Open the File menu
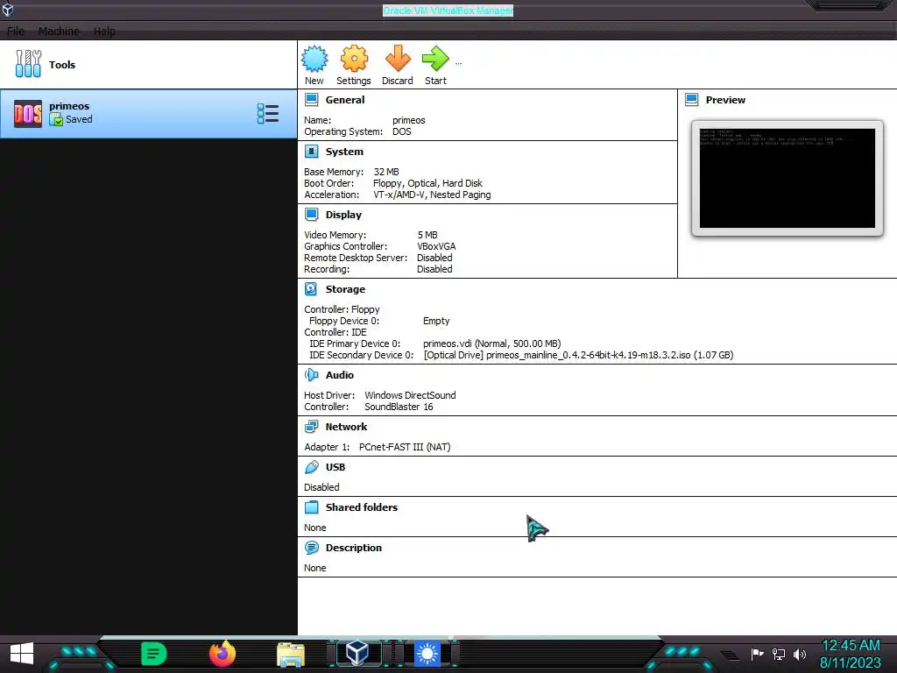 tap(16, 31)
